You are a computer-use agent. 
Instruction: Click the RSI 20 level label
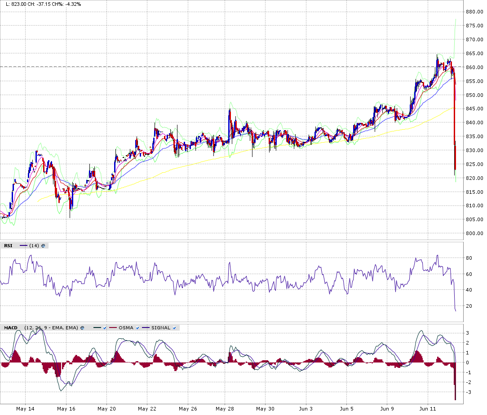469,306
